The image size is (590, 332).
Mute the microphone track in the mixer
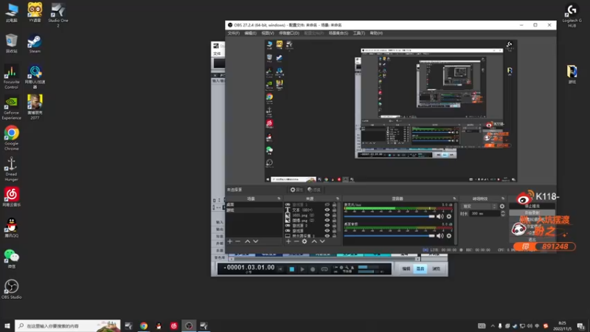point(440,216)
